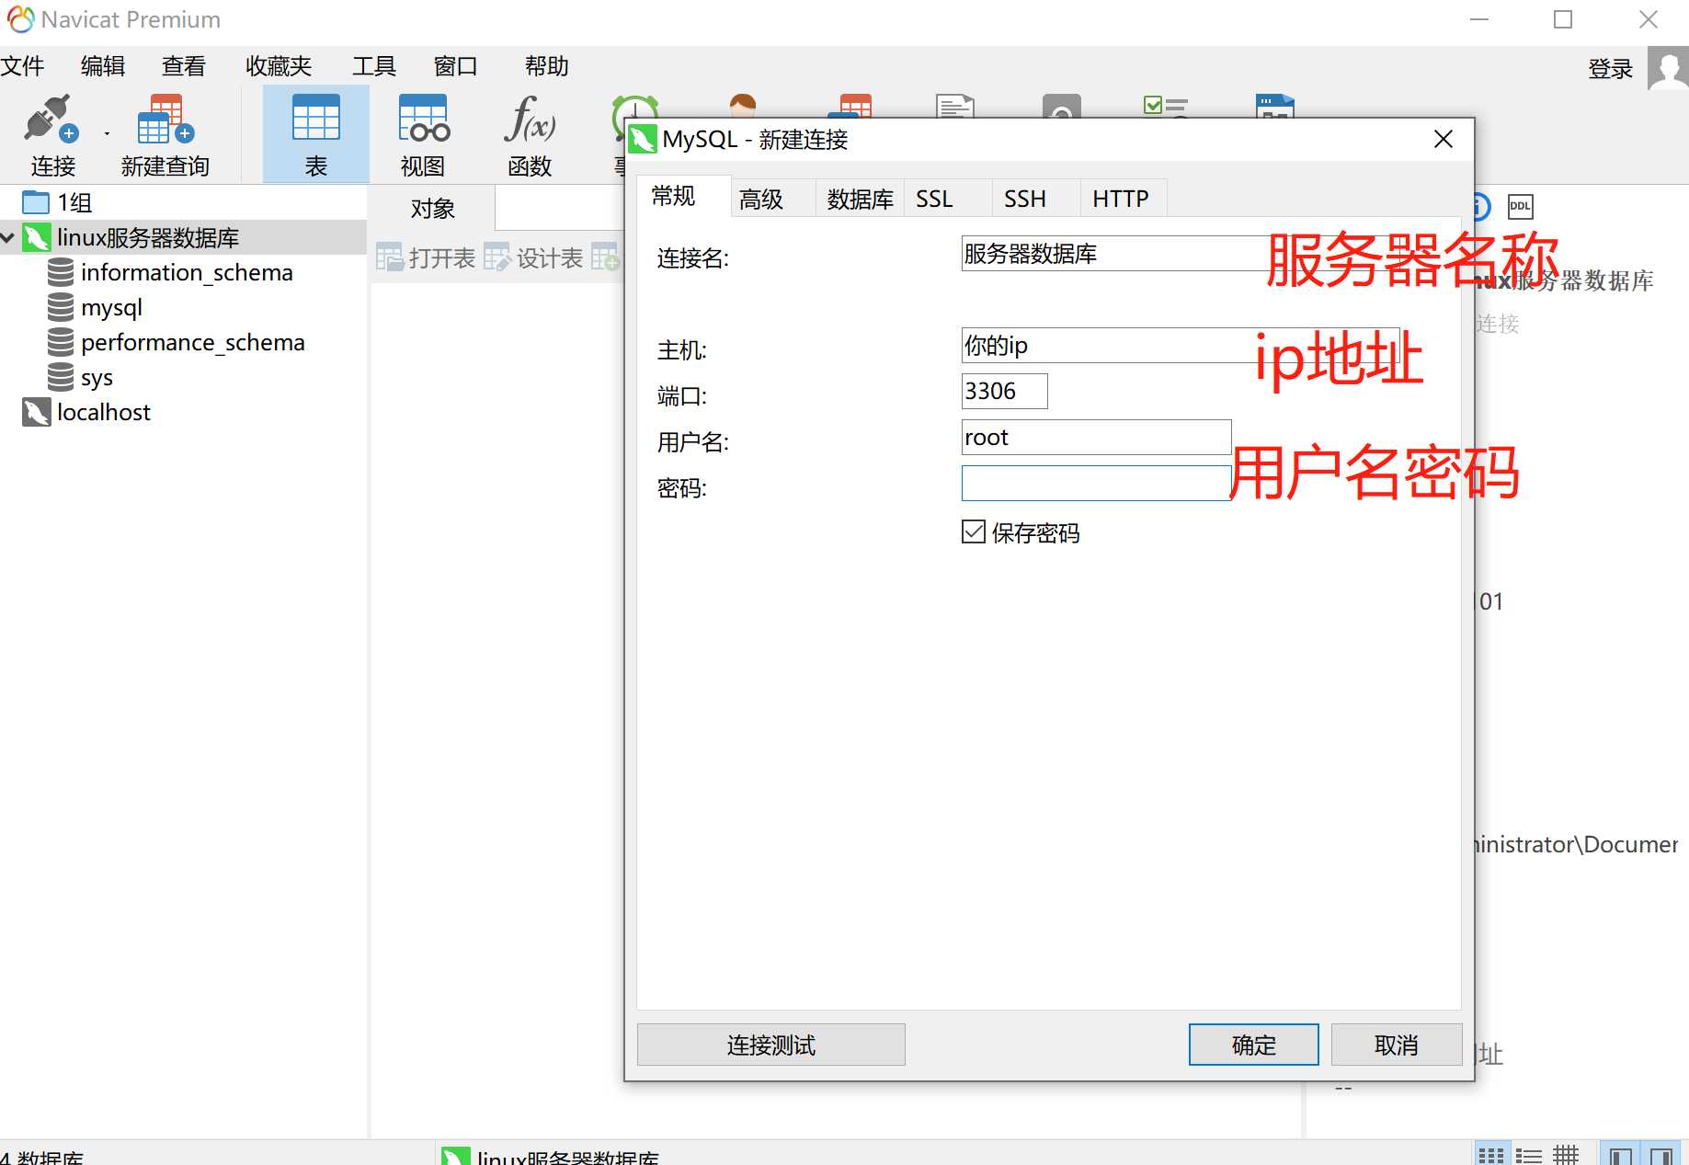Image resolution: width=1689 pixels, height=1165 pixels.
Task: Click the user avatar icon next to 登录
Action: (x=1668, y=68)
